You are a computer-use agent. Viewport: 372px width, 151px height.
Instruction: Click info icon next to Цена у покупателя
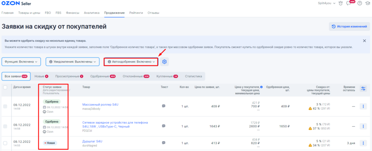pos(261,87)
